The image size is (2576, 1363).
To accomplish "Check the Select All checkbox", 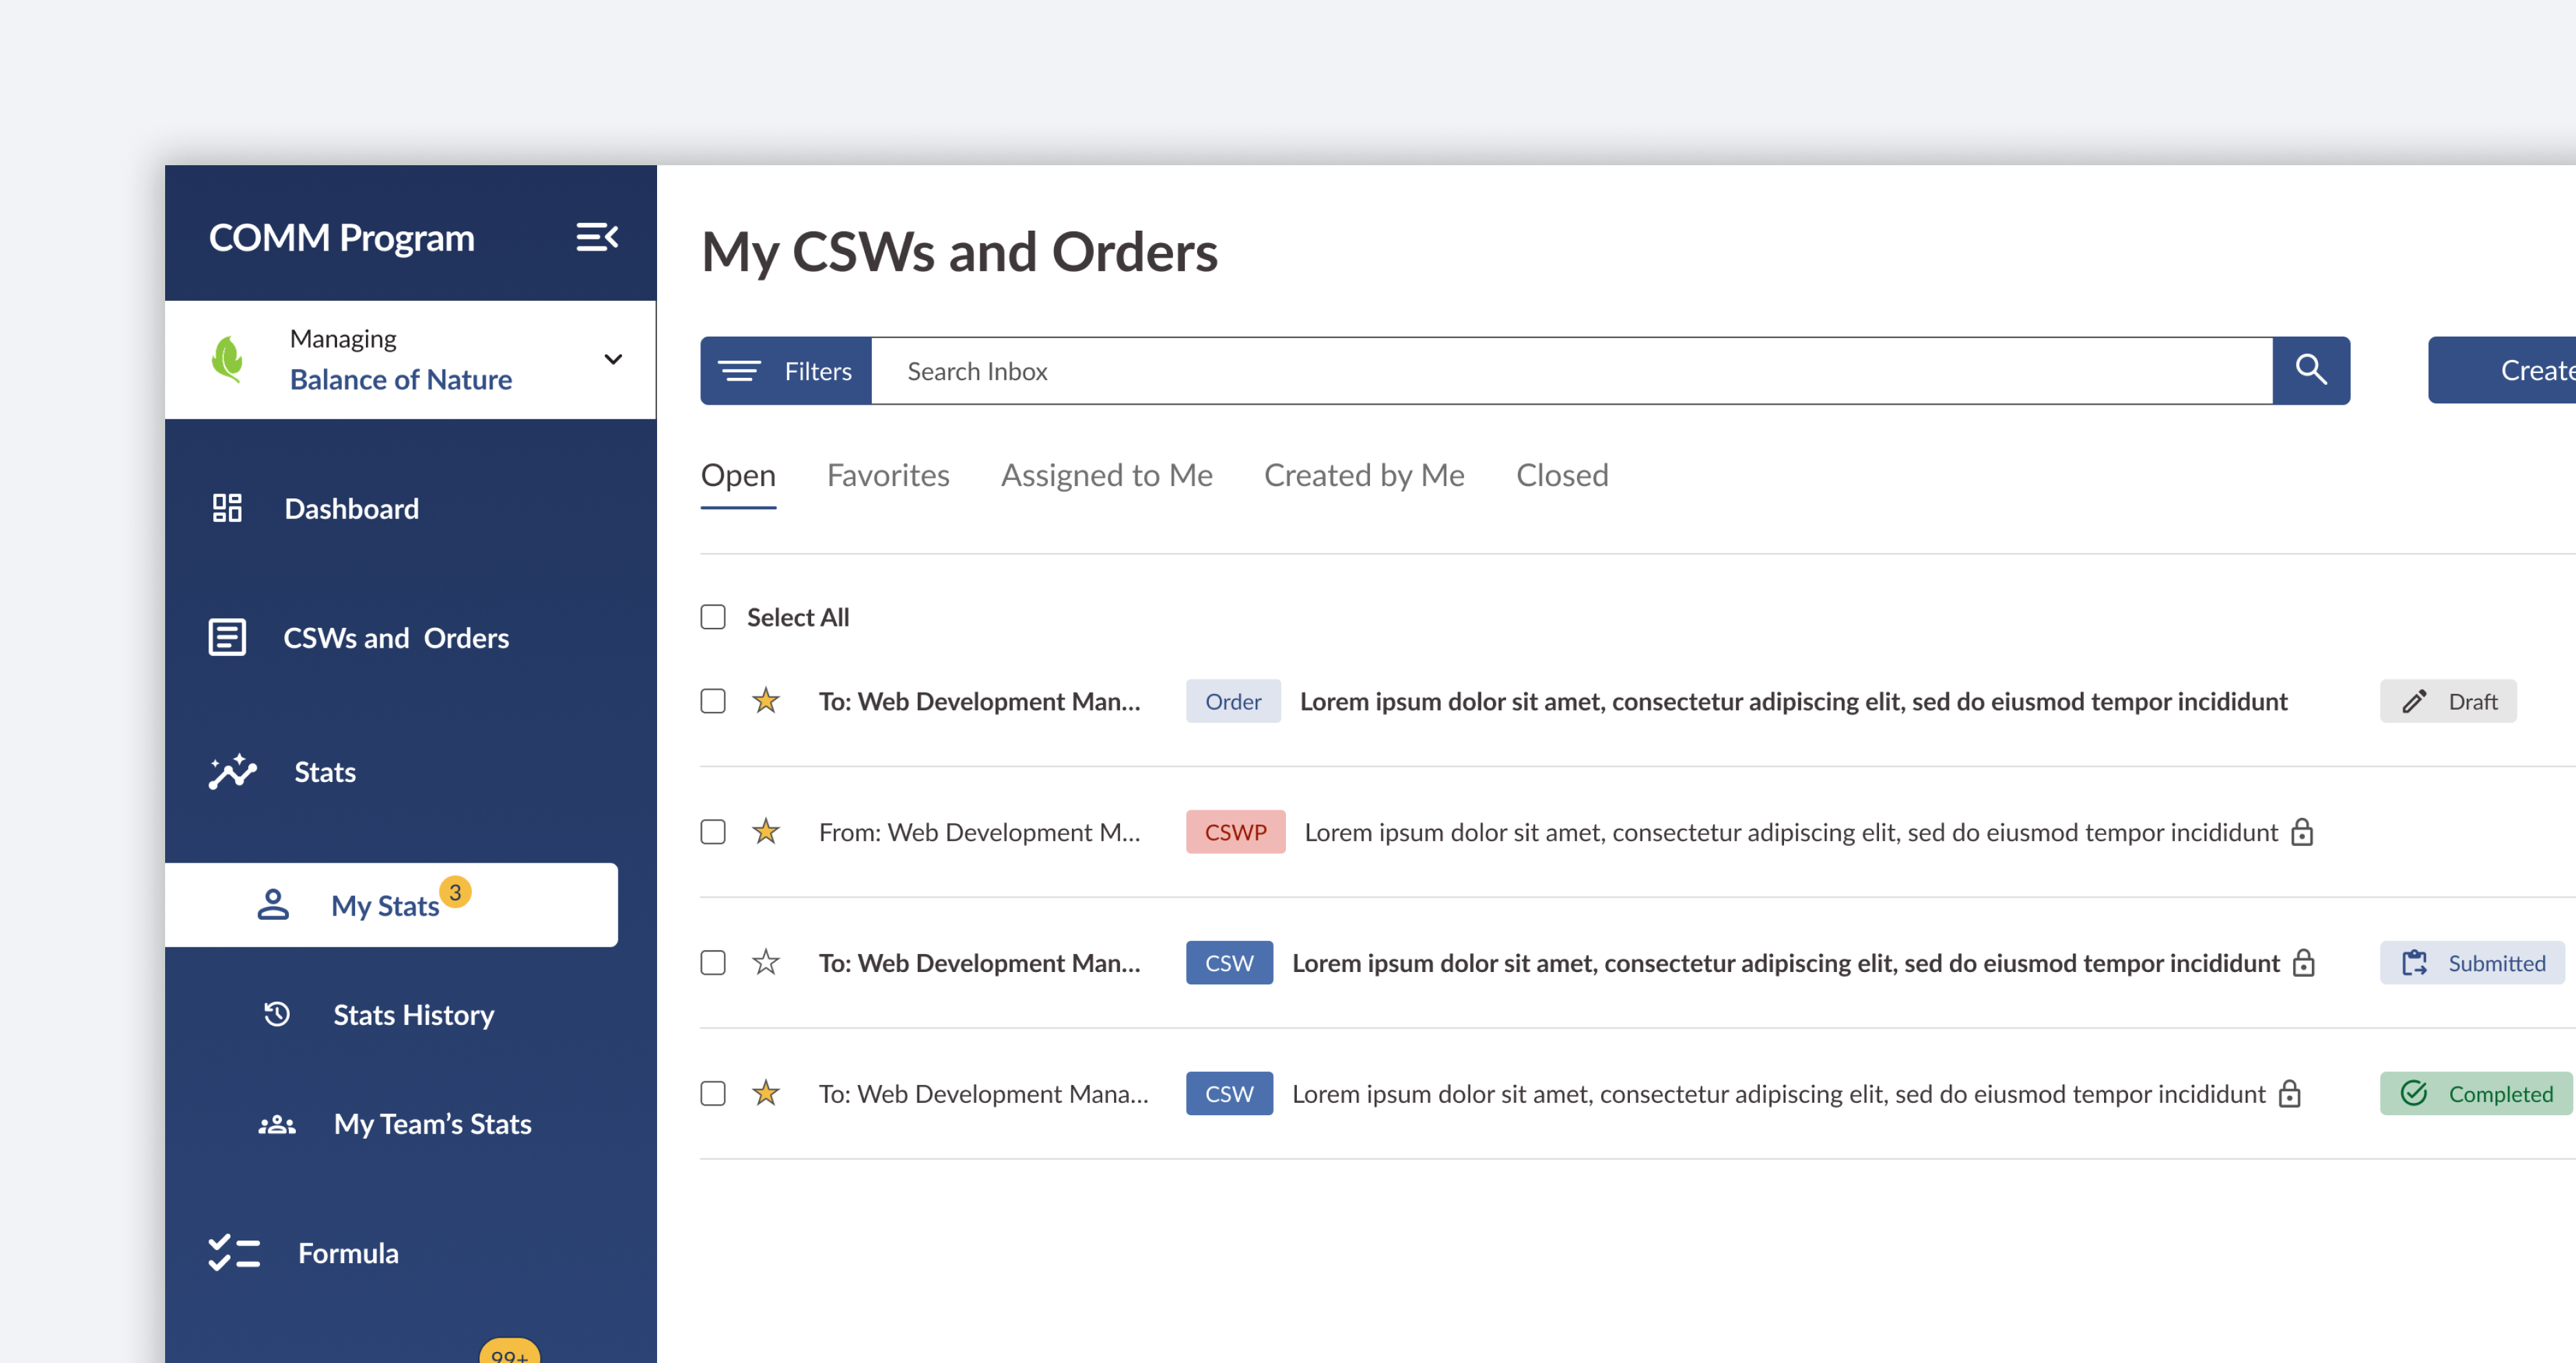I will 713,617.
